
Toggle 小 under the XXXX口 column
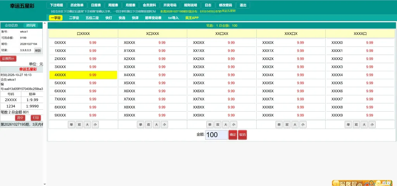(372, 124)
